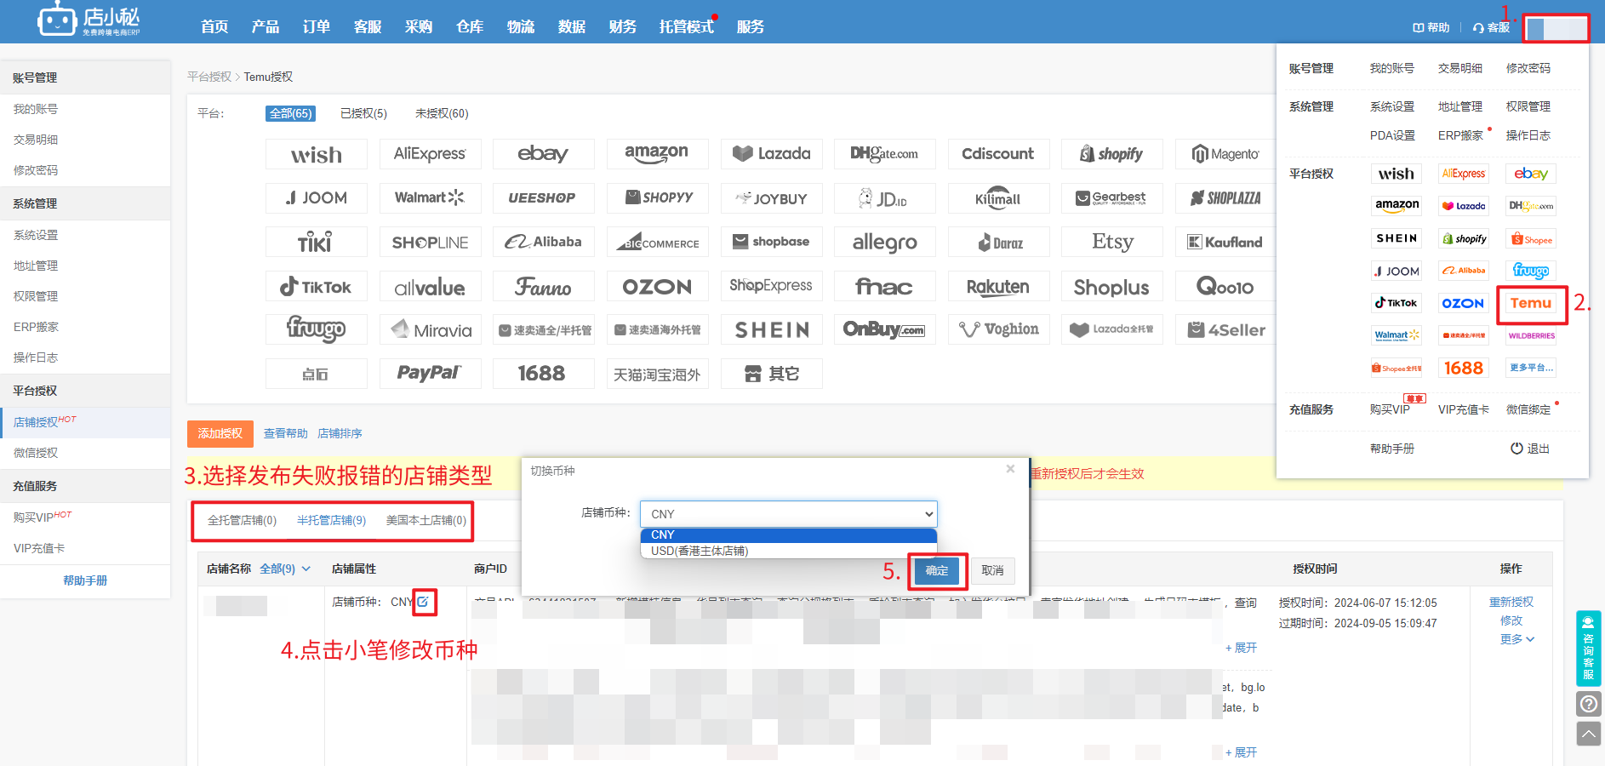The height and width of the screenshot is (766, 1605).
Task: Click the orange 添加授权 button
Action: 220,433
